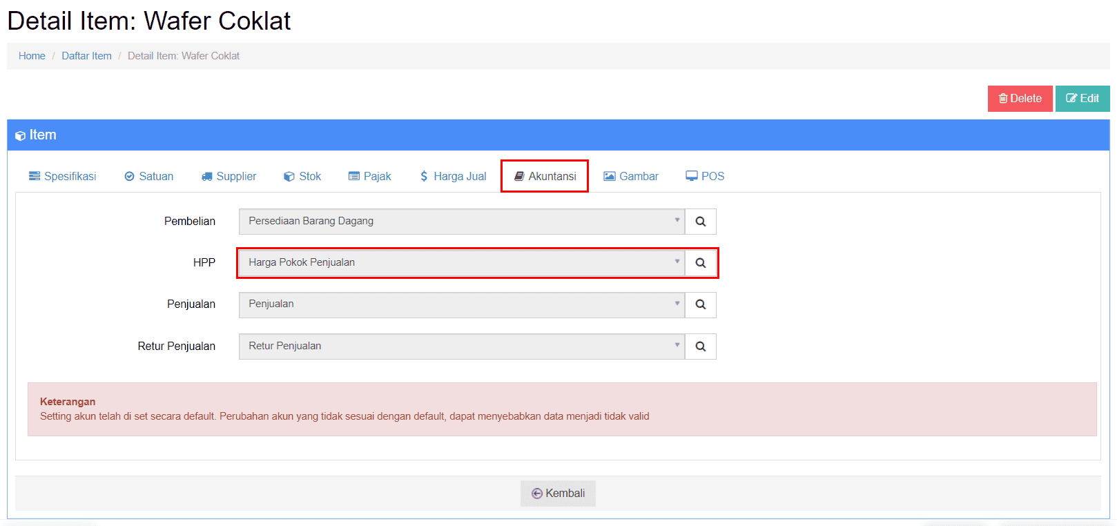Open the Penjualan account dropdown
The height and width of the screenshot is (526, 1117).
pos(461,304)
